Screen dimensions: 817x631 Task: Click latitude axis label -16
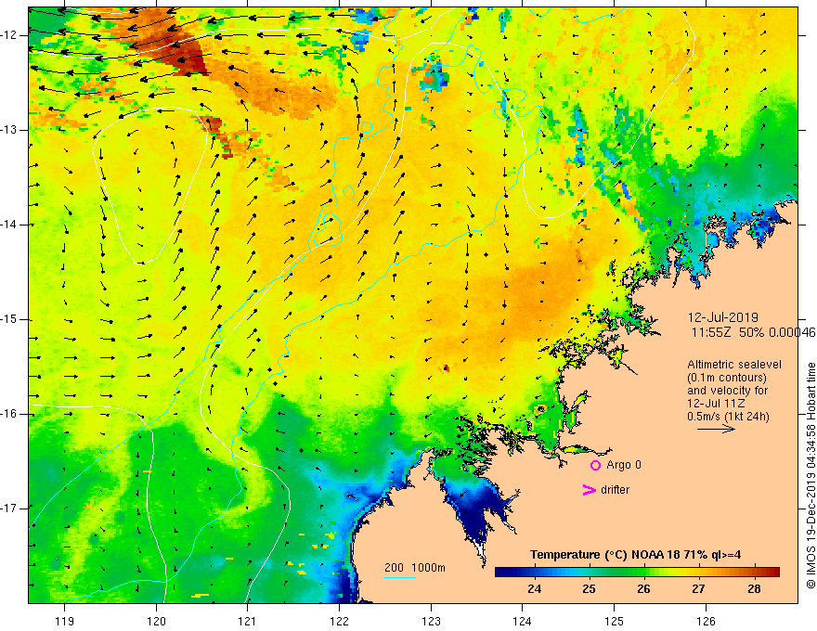coord(10,414)
